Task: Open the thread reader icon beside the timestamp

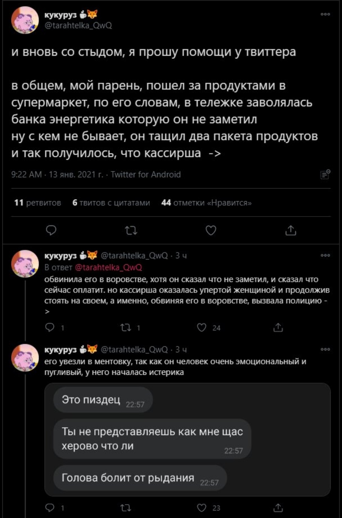Action: (325, 174)
